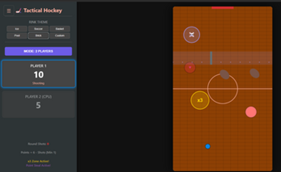Click the left gray oval obstacle
The height and width of the screenshot is (172, 281).
coord(224,74)
